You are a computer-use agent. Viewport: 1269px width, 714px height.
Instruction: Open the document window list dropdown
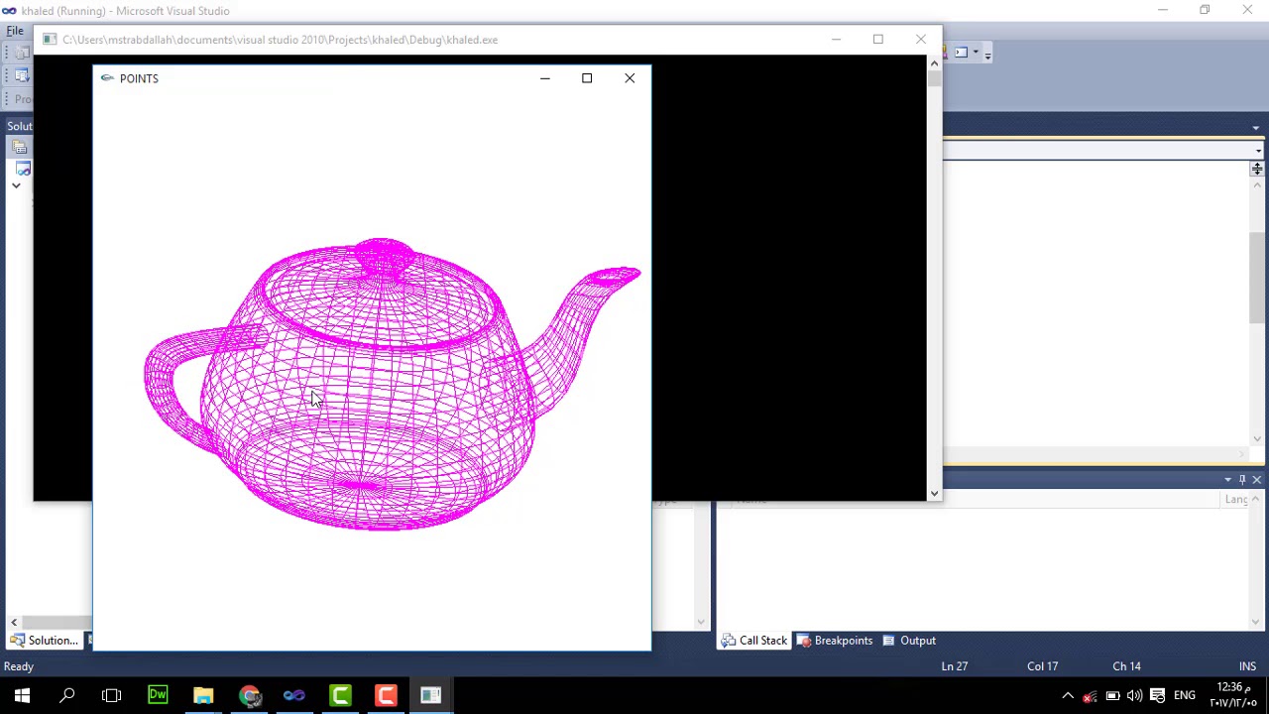[1256, 127]
